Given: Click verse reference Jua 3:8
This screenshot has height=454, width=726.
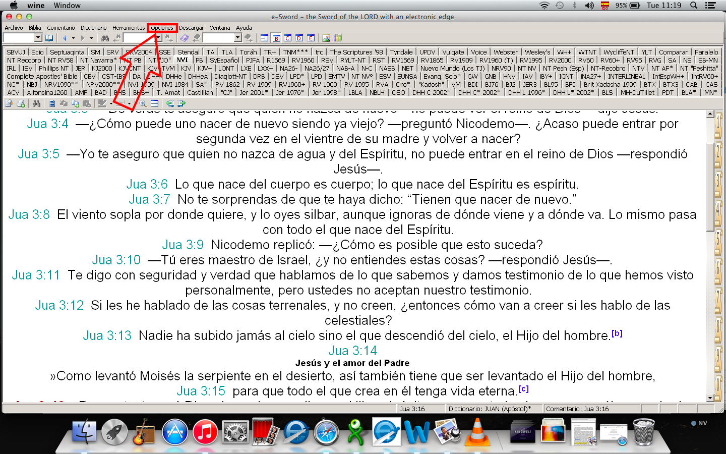Looking at the screenshot, I should pyautogui.click(x=29, y=214).
